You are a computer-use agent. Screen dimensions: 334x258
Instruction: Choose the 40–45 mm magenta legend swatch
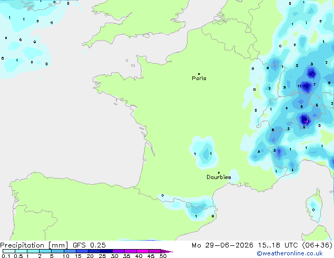(143, 251)
